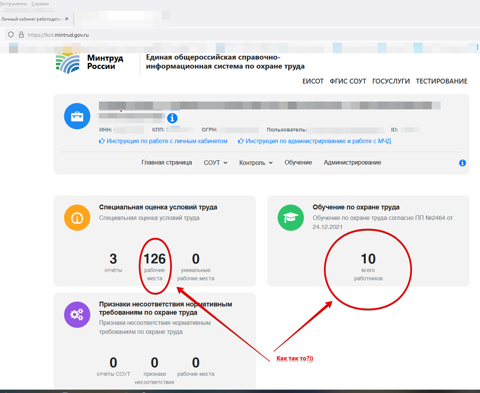Viewport: 480px width, 393px height.
Task: Go to ТЕСТИРОВАНИЕ link
Action: 442,81
